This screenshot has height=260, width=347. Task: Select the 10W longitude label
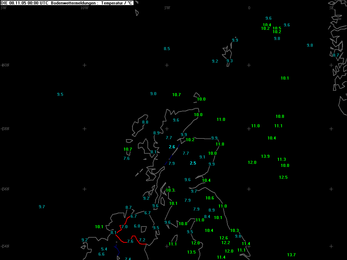pyautogui.click(x=84, y=8)
